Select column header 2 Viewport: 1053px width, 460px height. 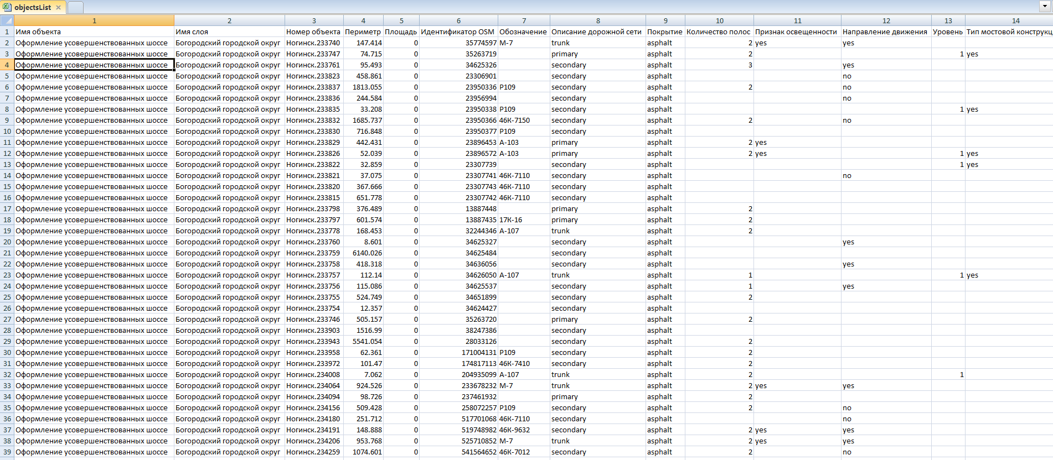[229, 20]
